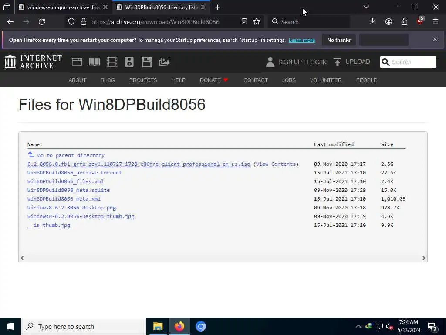This screenshot has height=335, width=446.
Task: Open File Explorer from taskbar
Action: click(158, 326)
